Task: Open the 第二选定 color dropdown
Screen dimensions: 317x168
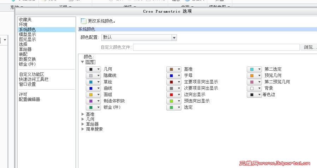Action: [x=254, y=69]
